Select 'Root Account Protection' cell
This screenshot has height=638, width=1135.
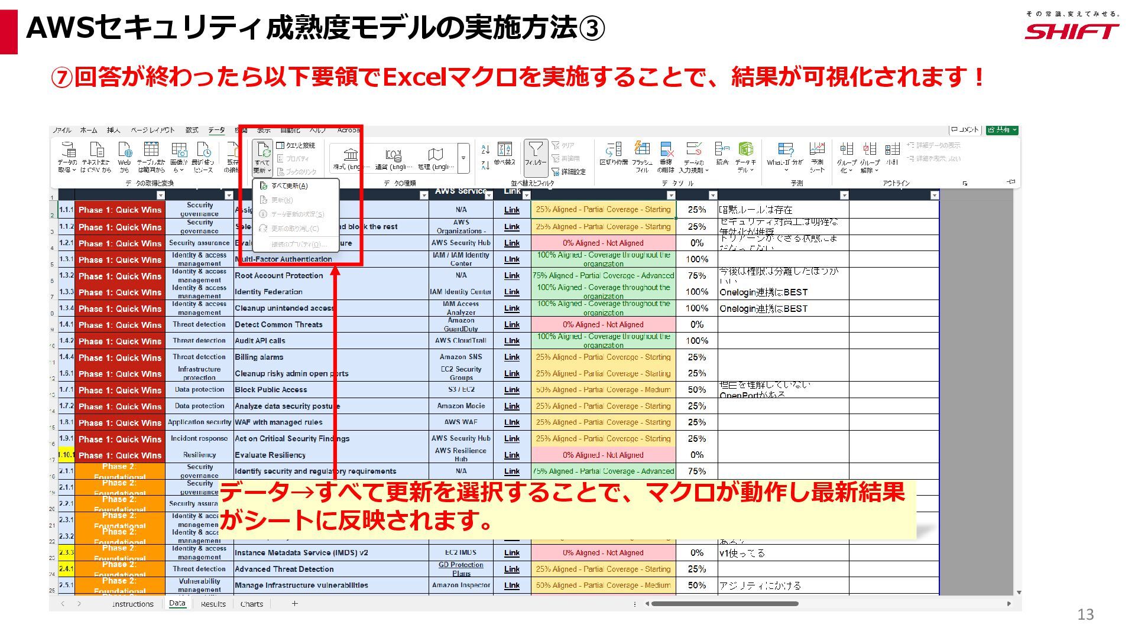click(x=332, y=276)
